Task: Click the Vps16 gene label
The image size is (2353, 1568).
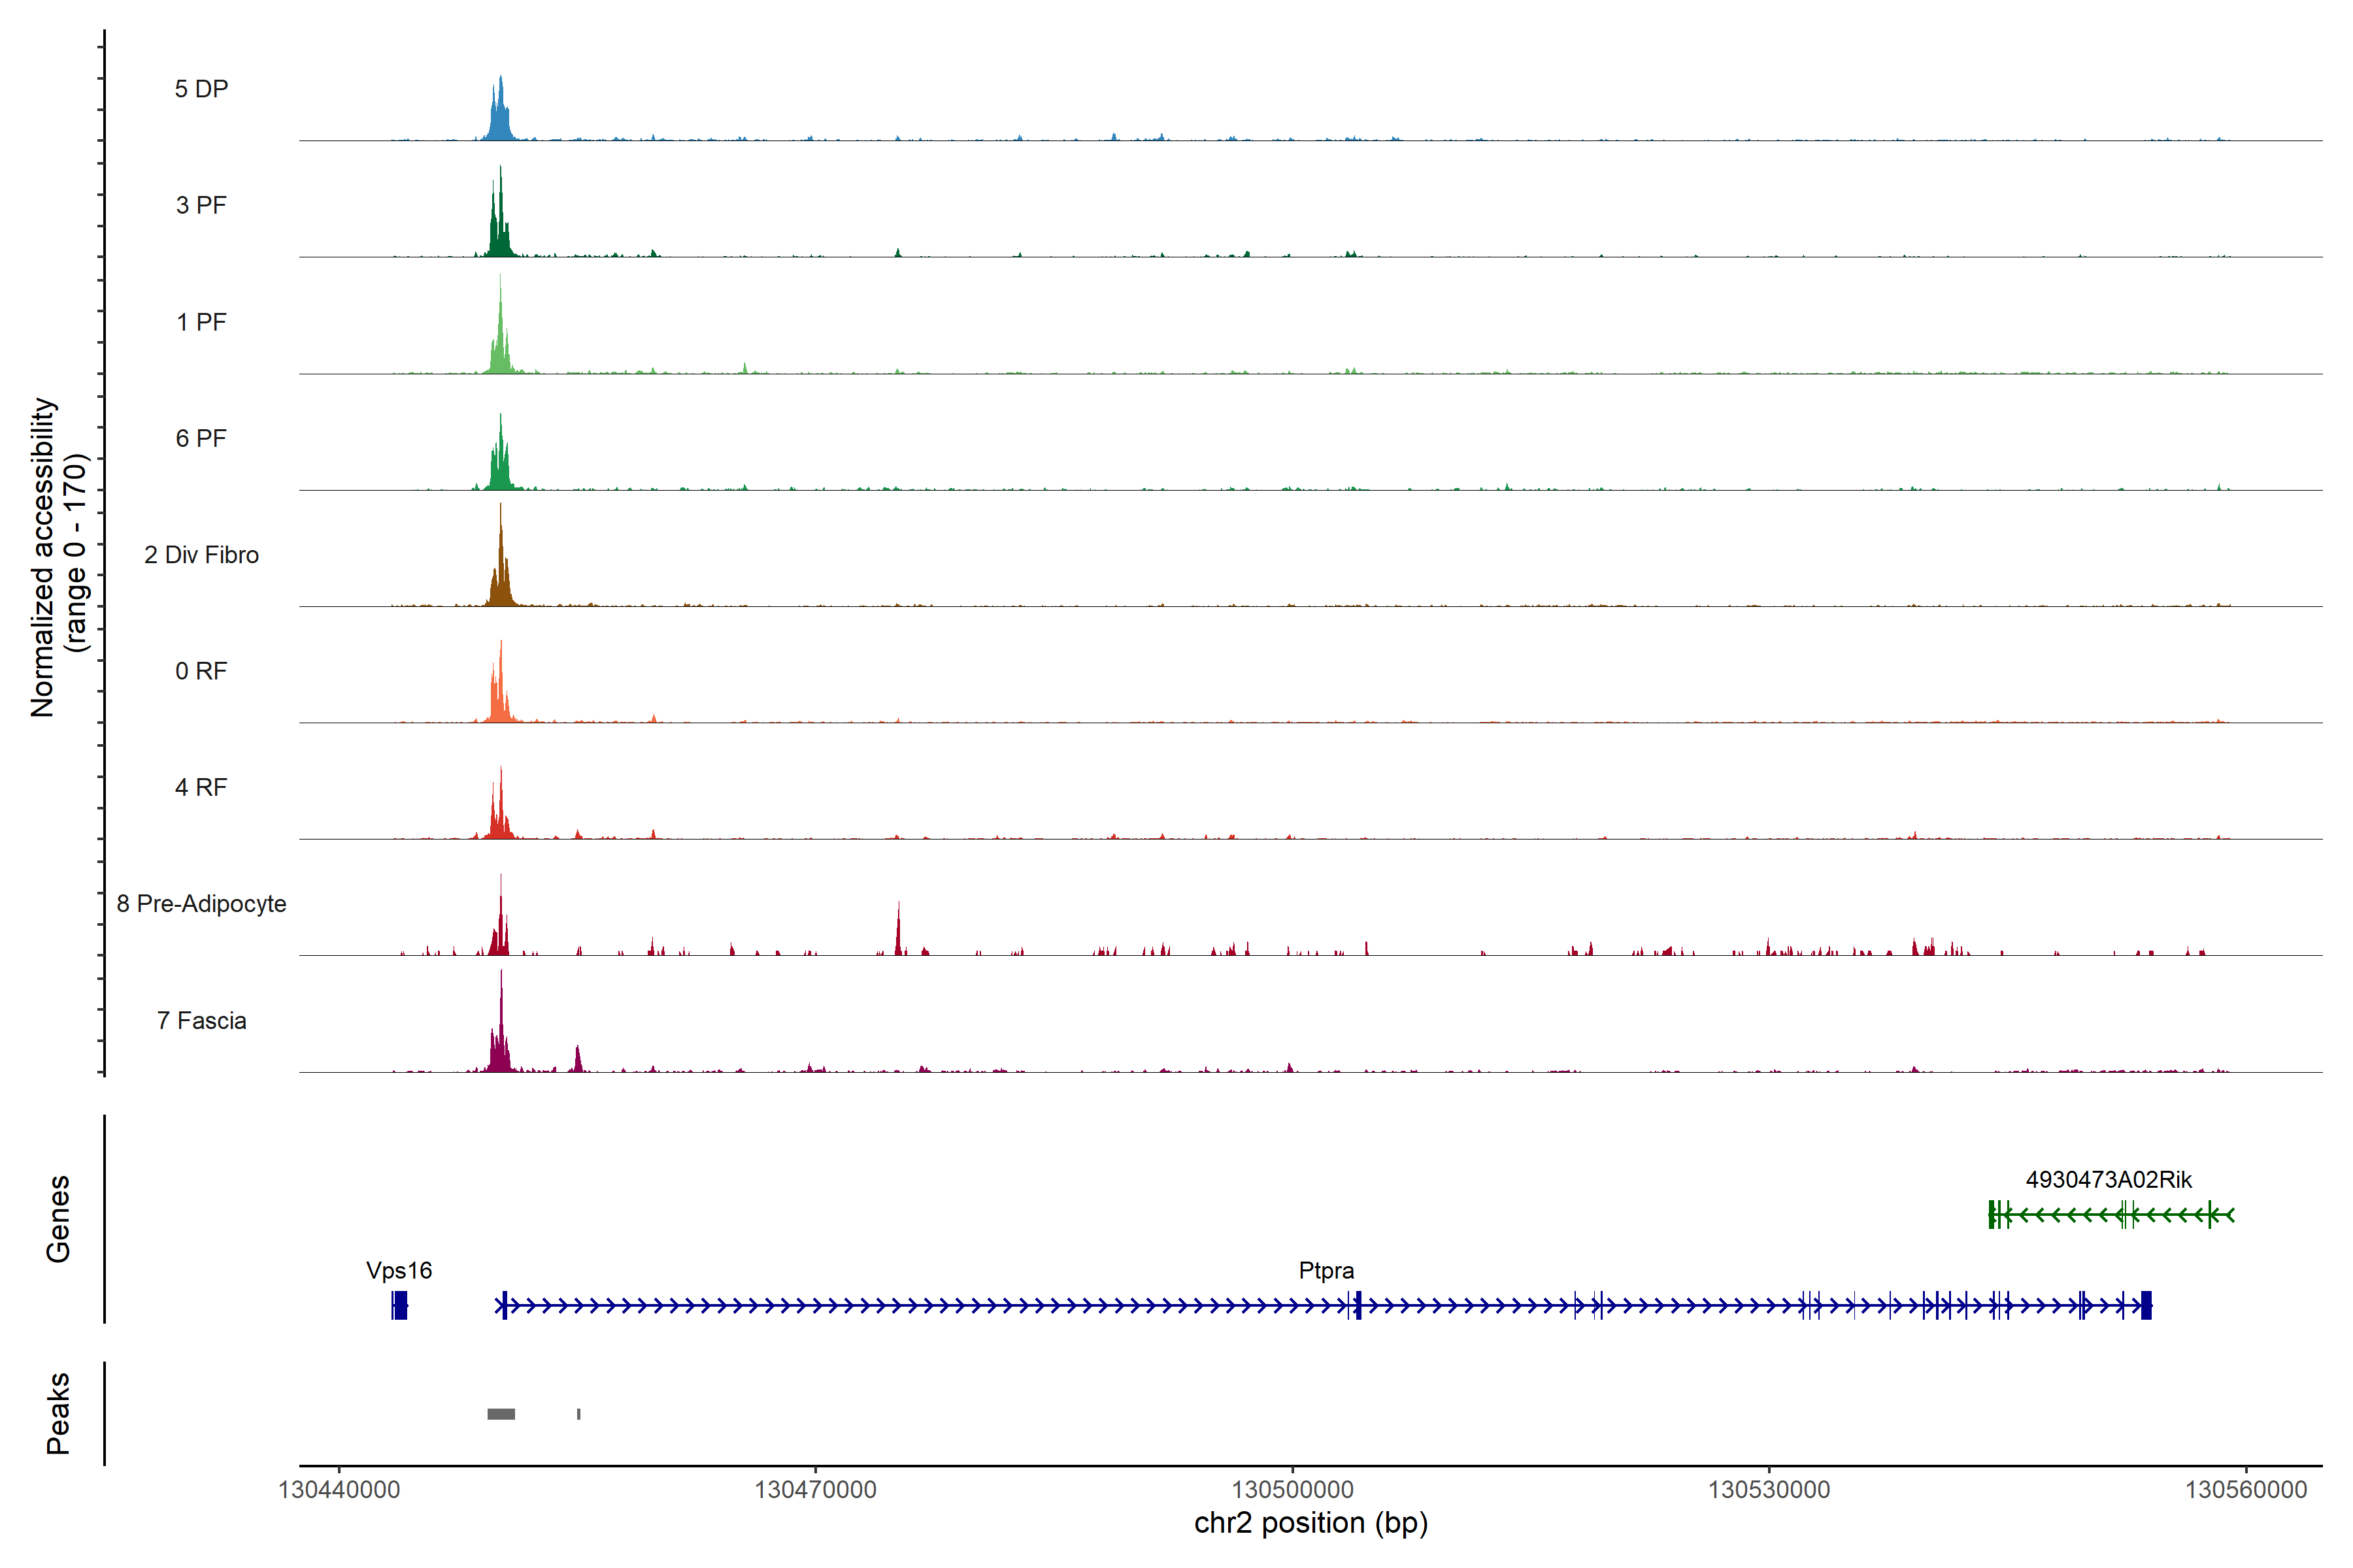Action: point(399,1271)
